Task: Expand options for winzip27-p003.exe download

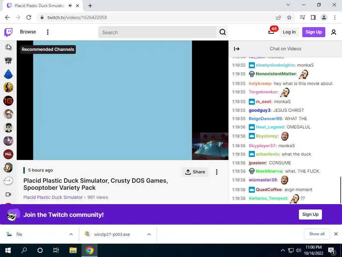Action: pyautogui.click(x=149, y=234)
